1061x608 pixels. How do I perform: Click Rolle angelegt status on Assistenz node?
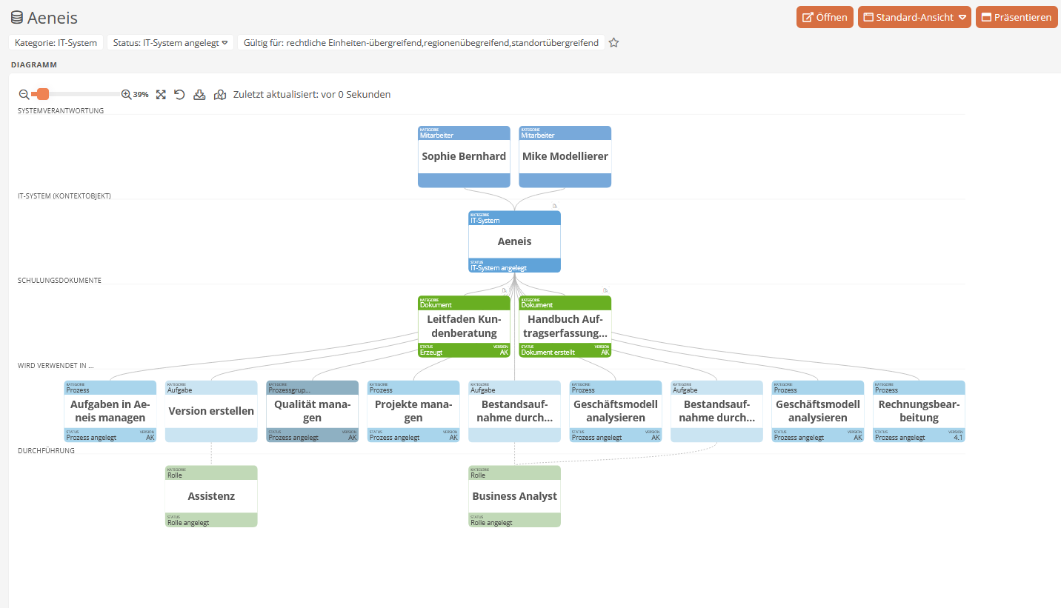point(188,523)
